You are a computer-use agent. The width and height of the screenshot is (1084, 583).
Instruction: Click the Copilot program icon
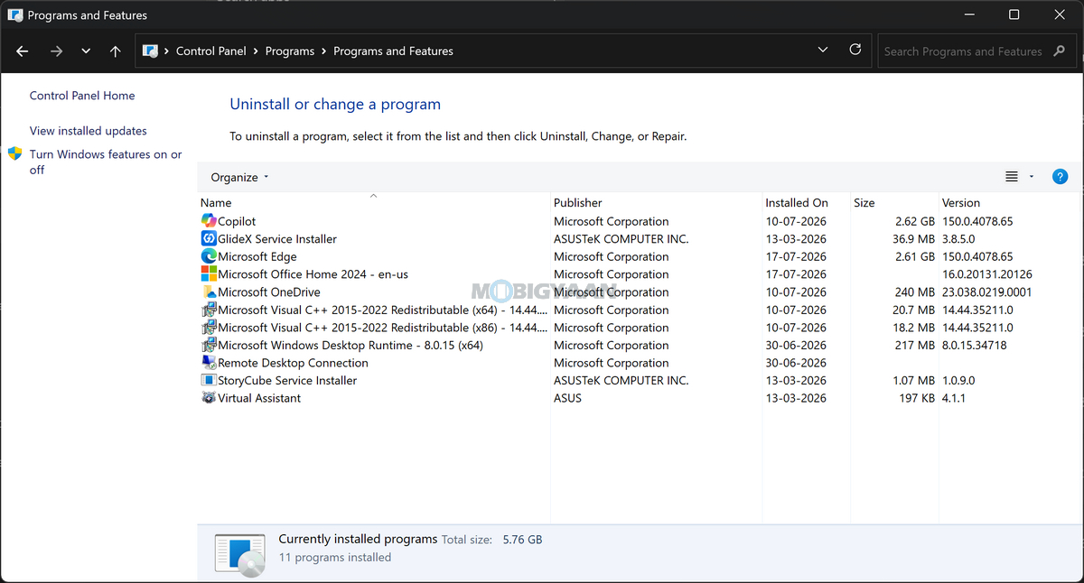209,221
